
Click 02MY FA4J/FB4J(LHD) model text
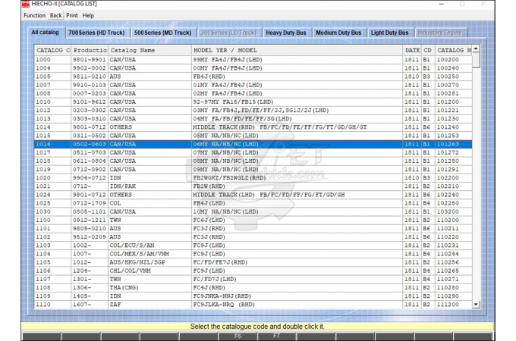[x=228, y=94]
